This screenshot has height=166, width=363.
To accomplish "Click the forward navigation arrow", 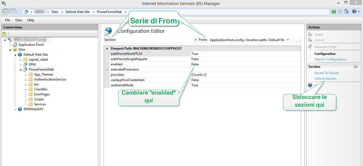I will 14,12.
